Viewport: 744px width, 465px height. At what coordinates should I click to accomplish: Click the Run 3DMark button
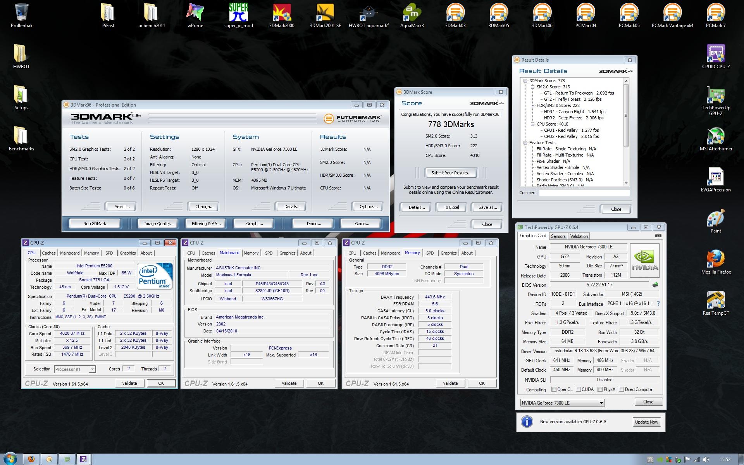point(95,224)
